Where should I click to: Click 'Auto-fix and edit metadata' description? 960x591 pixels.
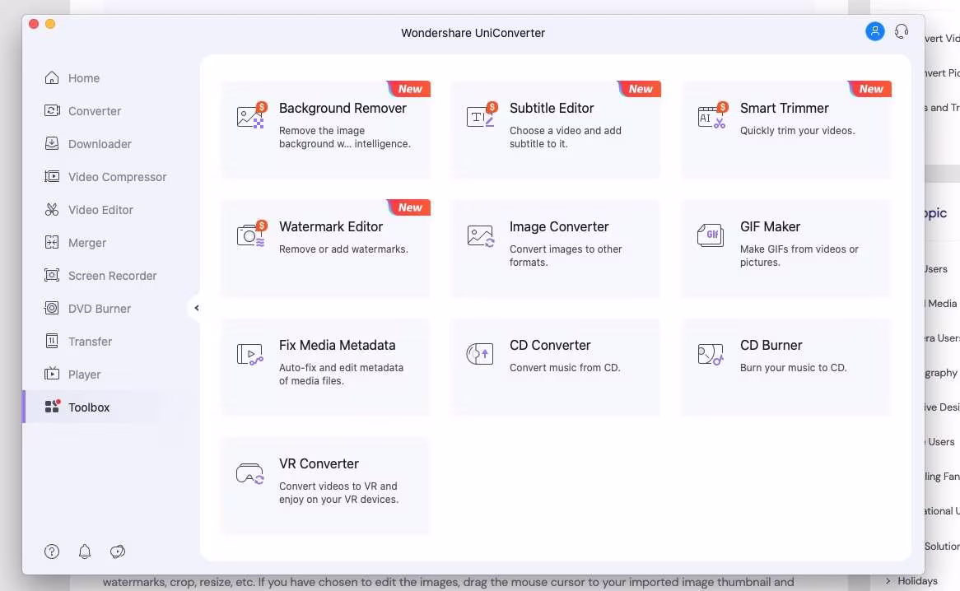point(341,374)
